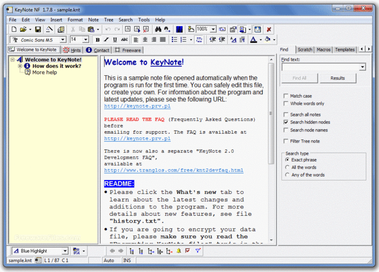Open the font color dropdown arrow
Screen dimensions: 379x272
click(260, 40)
